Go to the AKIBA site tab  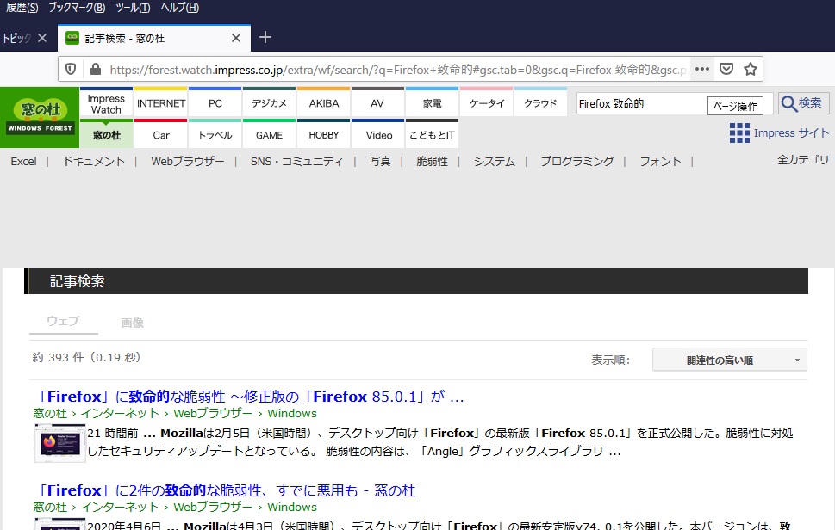pos(323,103)
